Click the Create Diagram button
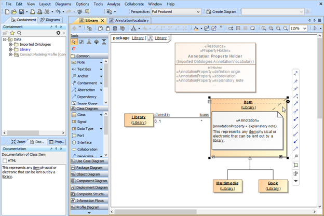Image resolution: width=324 pixels, height=216 pixels. pos(221,11)
